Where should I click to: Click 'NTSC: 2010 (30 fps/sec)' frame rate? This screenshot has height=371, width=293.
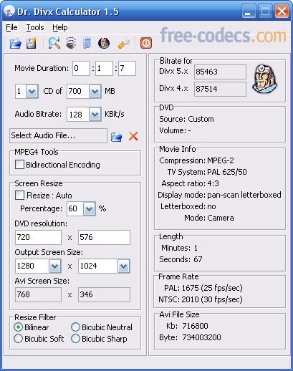tap(201, 299)
